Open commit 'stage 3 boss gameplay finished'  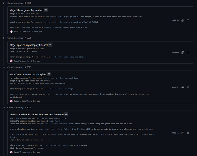[x=26, y=10]
